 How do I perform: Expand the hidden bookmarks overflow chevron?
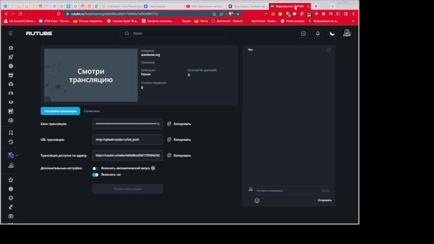tap(353, 21)
